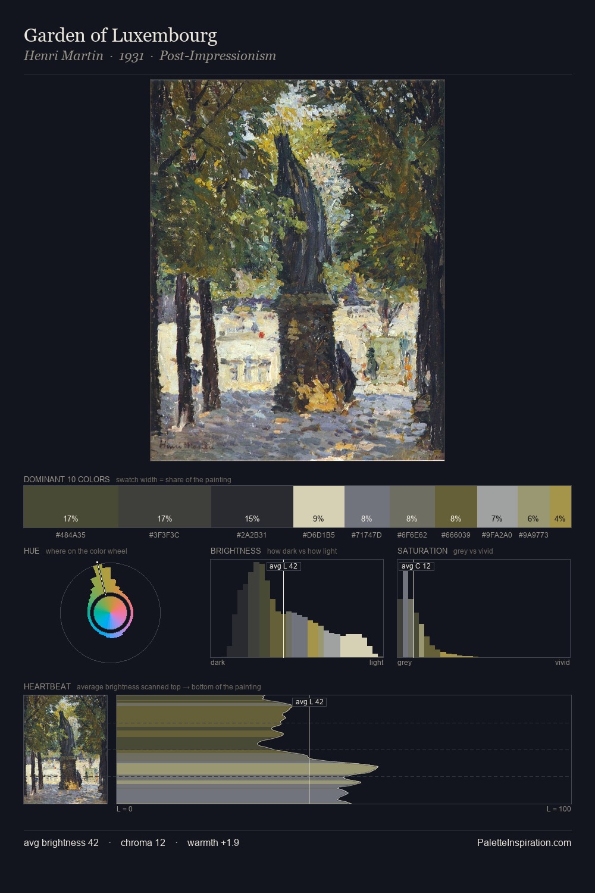Viewport: 595px width, 893px height.
Task: Open the PaletteInspiration.com link
Action: tap(524, 842)
